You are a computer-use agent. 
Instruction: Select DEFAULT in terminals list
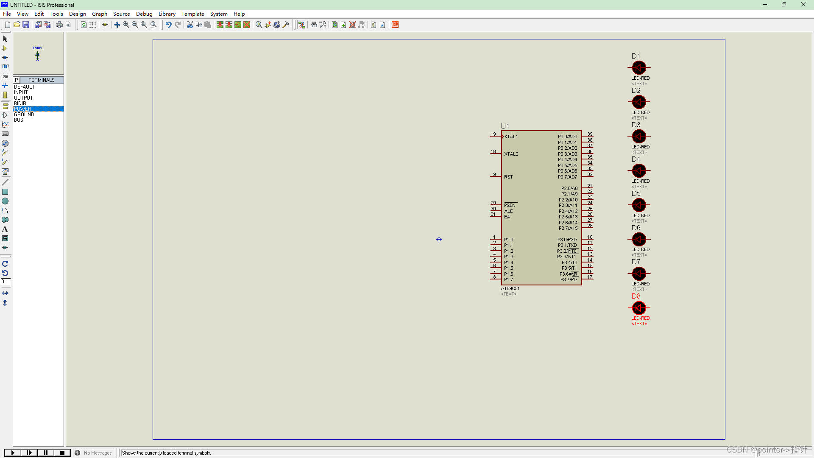38,87
